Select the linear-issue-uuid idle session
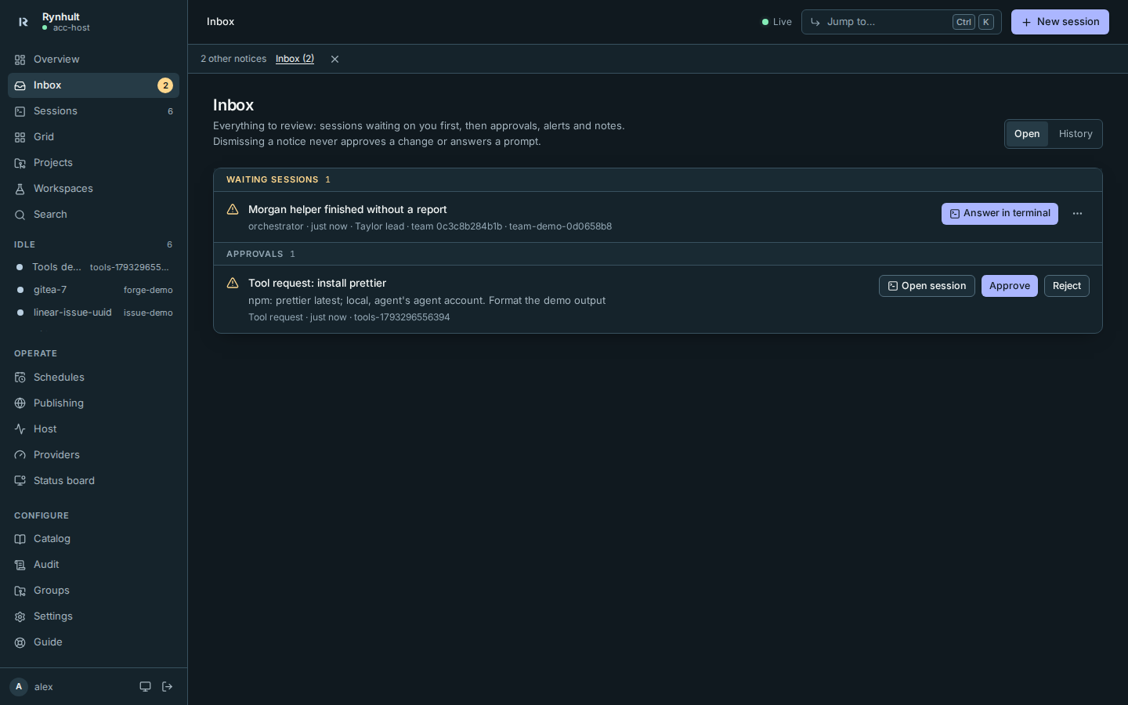Viewport: 1128px width, 705px height. tap(93, 313)
